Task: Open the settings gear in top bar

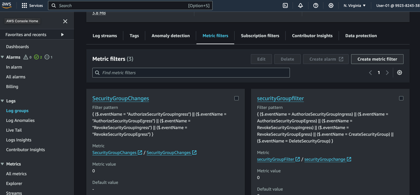Action: point(331,6)
